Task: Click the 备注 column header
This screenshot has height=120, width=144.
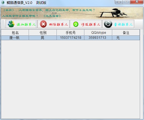Action: click(x=126, y=33)
